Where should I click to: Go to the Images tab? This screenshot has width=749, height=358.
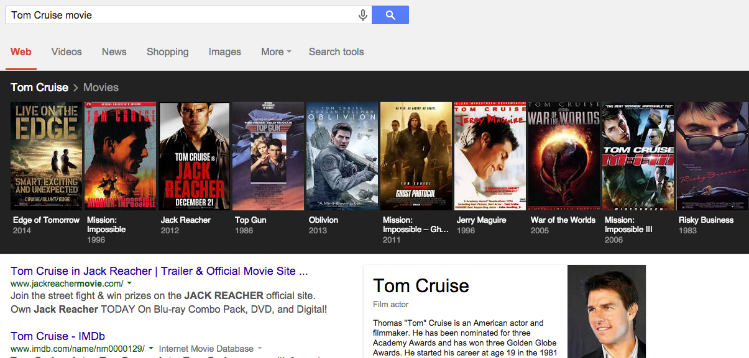pyautogui.click(x=225, y=52)
